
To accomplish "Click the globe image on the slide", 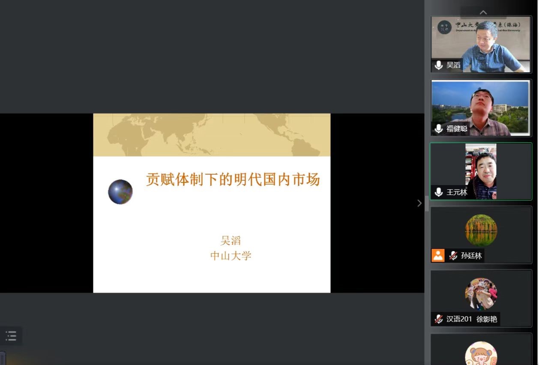I will tap(120, 191).
